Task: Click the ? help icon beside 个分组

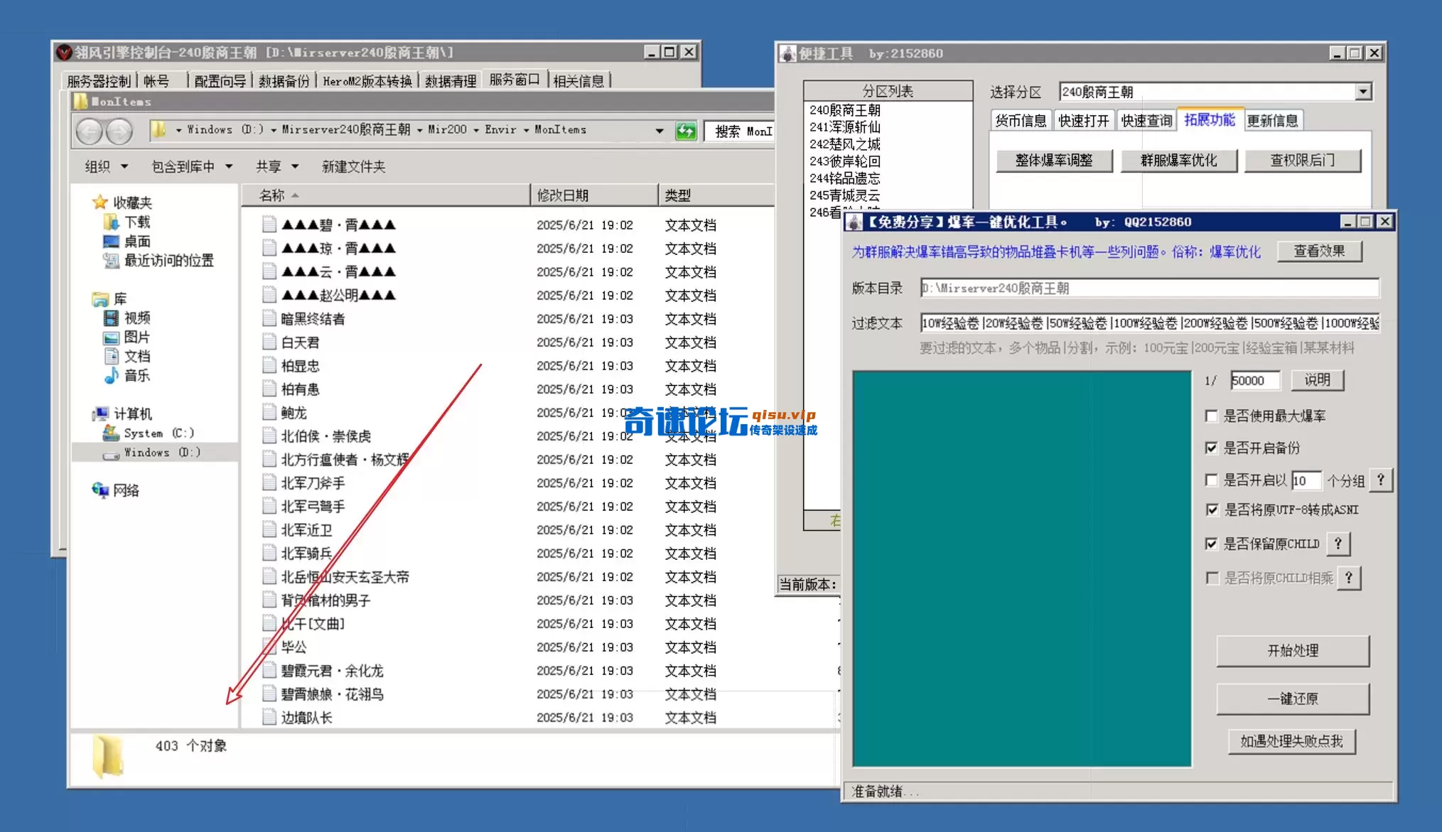Action: (x=1380, y=480)
